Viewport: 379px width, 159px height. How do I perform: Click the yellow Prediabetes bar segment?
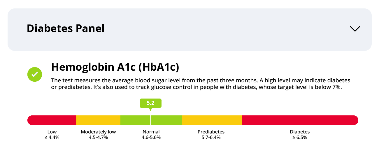pyautogui.click(x=212, y=120)
